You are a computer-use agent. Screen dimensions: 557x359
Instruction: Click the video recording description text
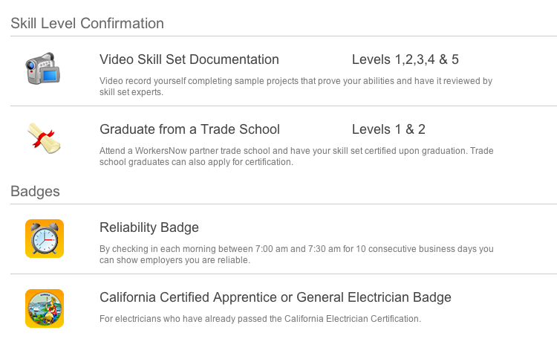[296, 81]
